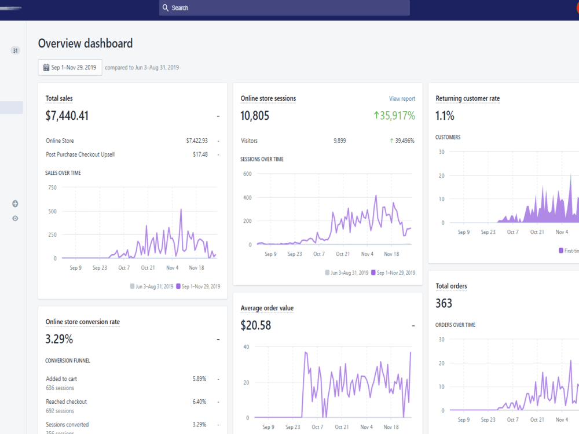Screen dimensions: 579x434
Task: Focus the Search input field
Action: pyautogui.click(x=284, y=8)
